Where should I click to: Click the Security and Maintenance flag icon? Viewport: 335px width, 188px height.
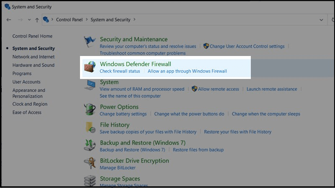click(90, 41)
